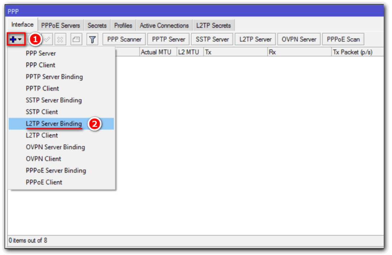Viewport: 392px width, 255px height.
Task: Select SSTP Server Binding option
Action: click(x=54, y=100)
